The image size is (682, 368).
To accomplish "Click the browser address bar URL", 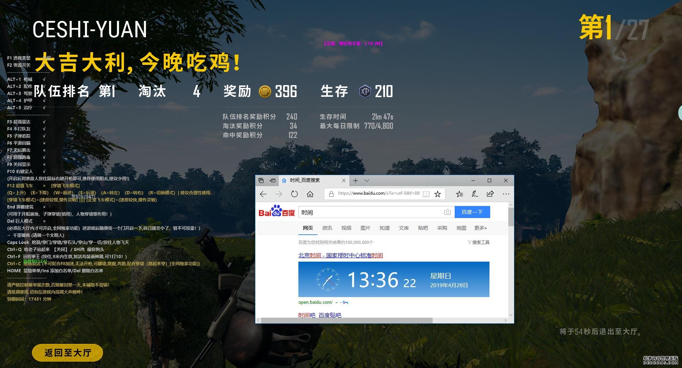I will tap(379, 193).
